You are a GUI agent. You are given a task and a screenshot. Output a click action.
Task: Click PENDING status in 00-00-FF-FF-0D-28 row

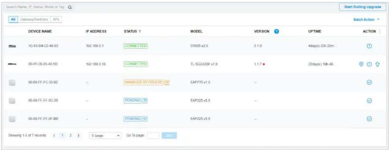pyautogui.click(x=133, y=101)
